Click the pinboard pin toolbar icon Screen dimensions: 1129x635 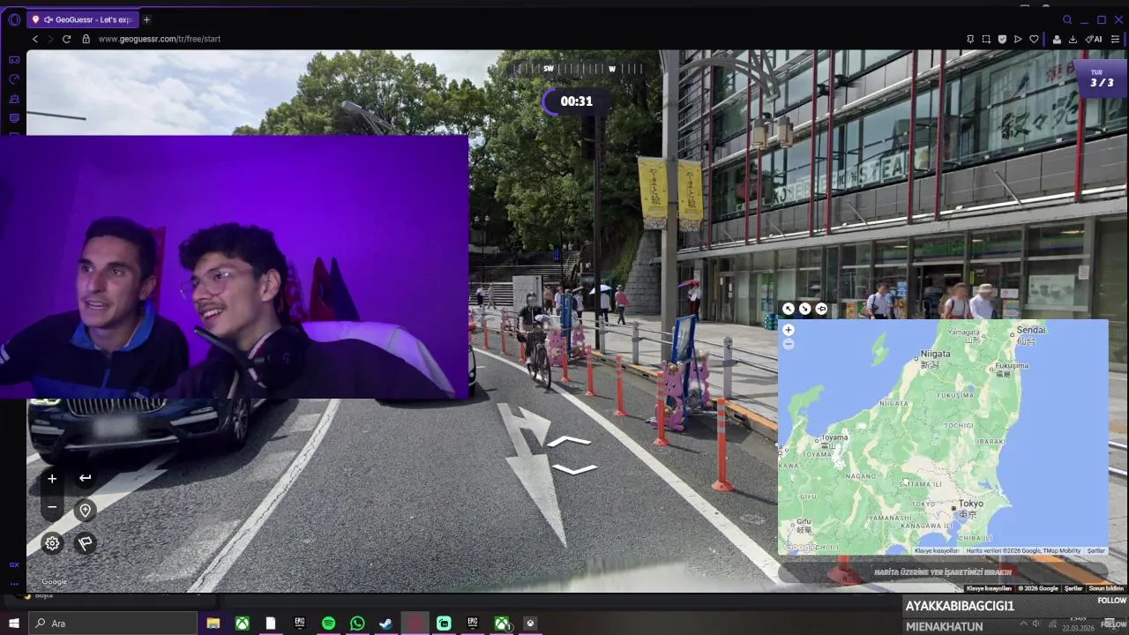970,39
